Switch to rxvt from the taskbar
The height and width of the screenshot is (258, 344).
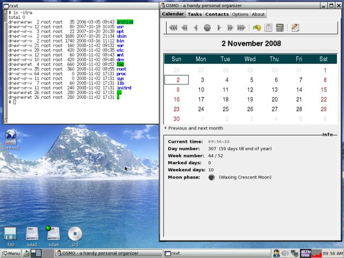pyautogui.click(x=177, y=253)
